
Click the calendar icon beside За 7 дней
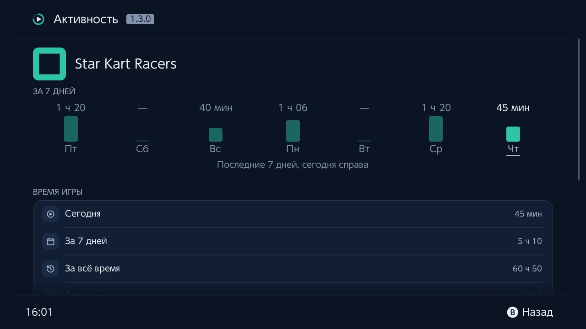point(50,241)
